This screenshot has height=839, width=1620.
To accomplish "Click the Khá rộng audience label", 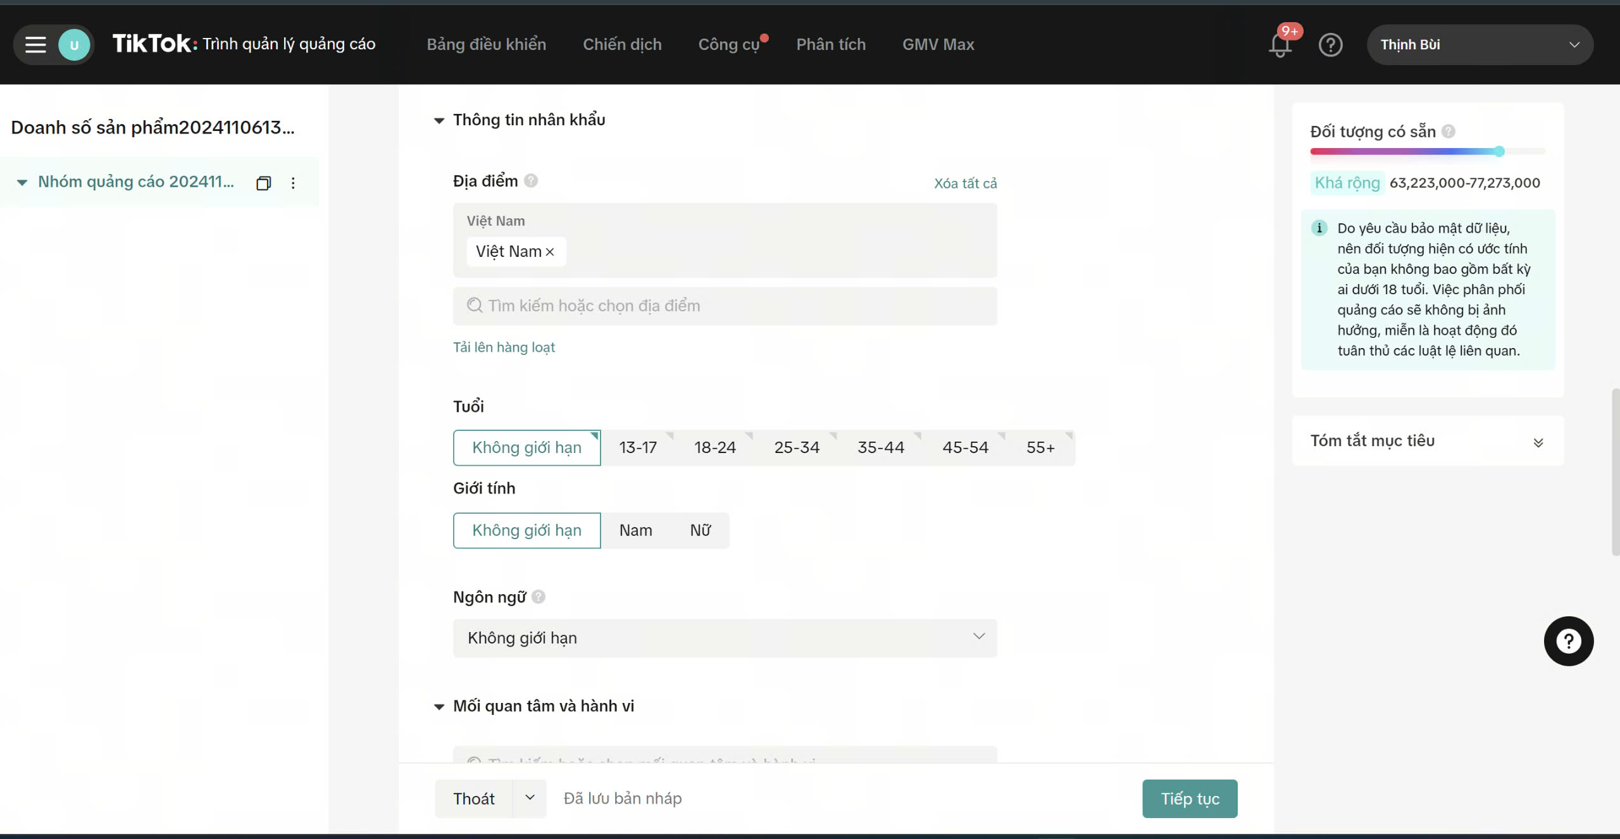I will 1347,183.
